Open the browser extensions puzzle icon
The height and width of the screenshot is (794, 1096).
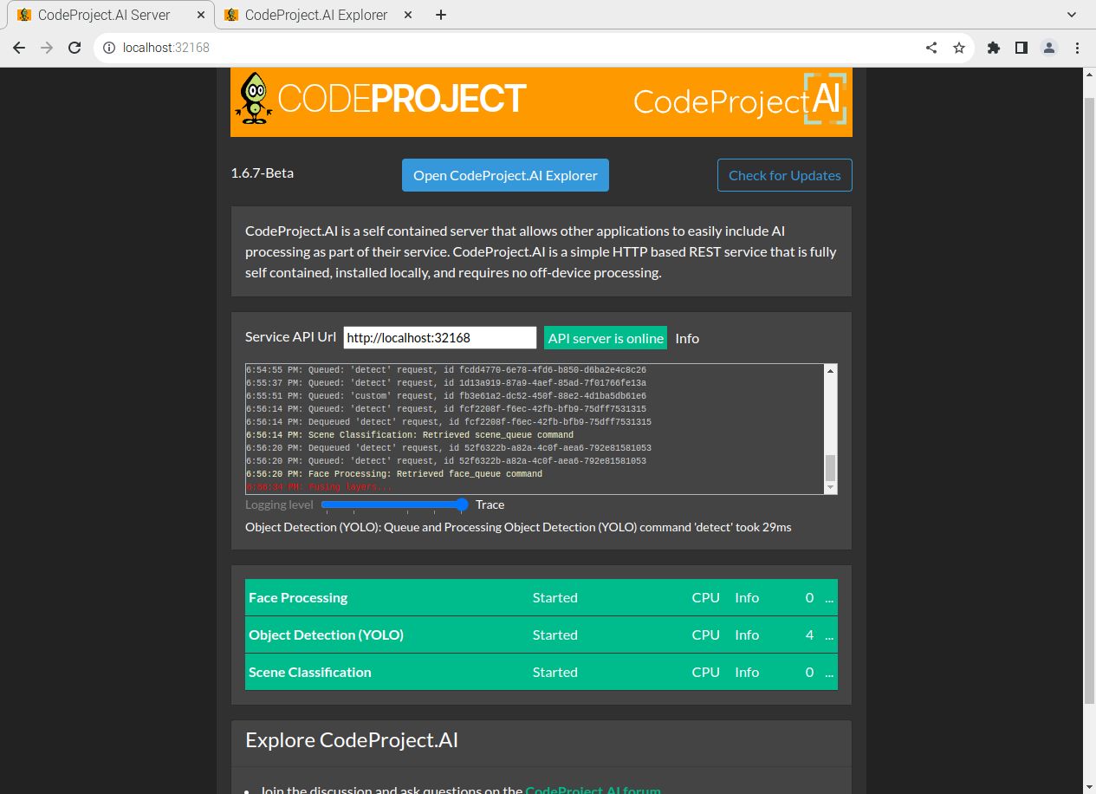pyautogui.click(x=994, y=48)
